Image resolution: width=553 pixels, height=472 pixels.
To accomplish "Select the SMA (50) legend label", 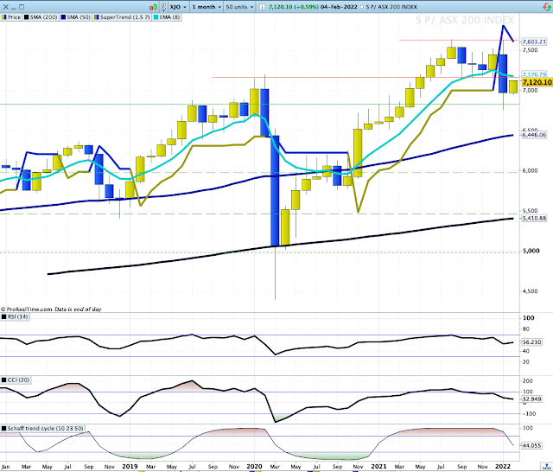I will pos(75,17).
